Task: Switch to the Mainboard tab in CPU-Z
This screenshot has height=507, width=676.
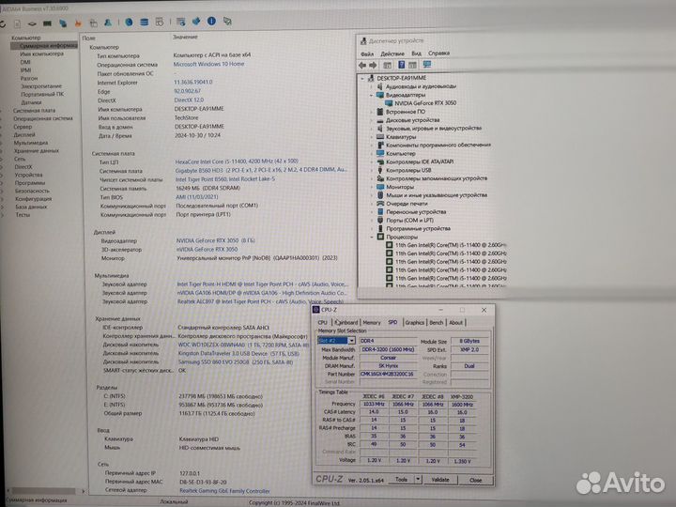Action: tap(346, 322)
